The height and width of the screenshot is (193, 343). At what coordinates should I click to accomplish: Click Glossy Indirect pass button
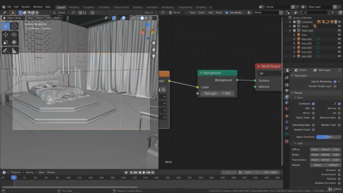[325, 155]
